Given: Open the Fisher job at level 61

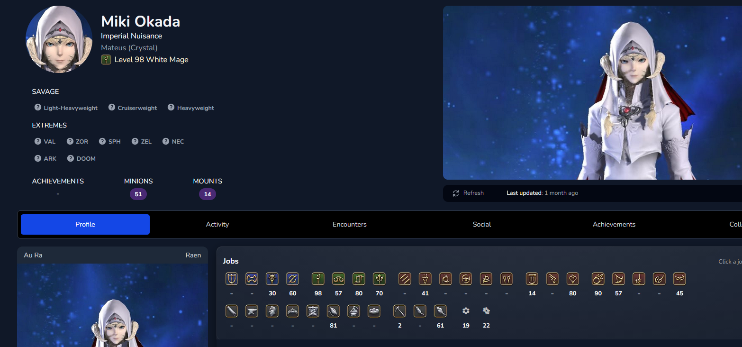Looking at the screenshot, I should (x=440, y=311).
